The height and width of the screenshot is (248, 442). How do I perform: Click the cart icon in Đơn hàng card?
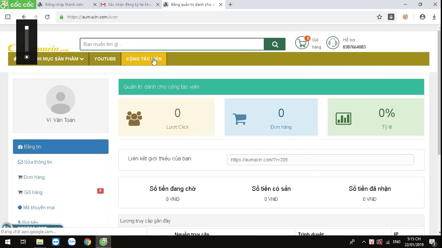tap(239, 119)
